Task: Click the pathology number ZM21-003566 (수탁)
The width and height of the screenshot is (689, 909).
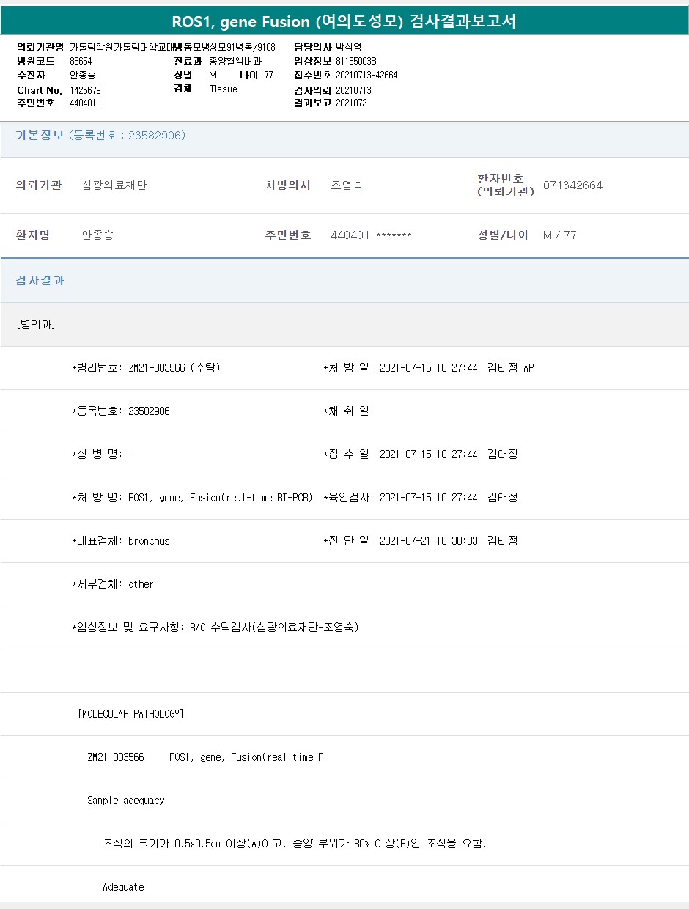Action: click(174, 368)
